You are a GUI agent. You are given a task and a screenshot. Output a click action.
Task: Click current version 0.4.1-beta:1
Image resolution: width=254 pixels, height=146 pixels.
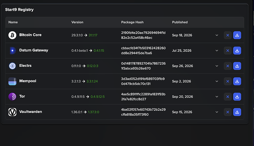tap(80, 51)
